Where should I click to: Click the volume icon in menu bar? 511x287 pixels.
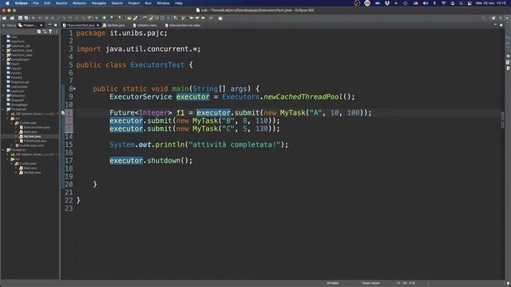[x=426, y=3]
